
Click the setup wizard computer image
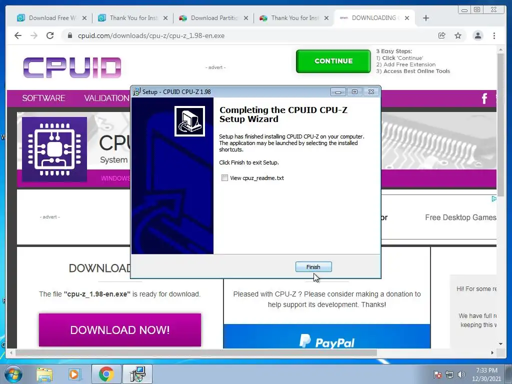click(189, 121)
